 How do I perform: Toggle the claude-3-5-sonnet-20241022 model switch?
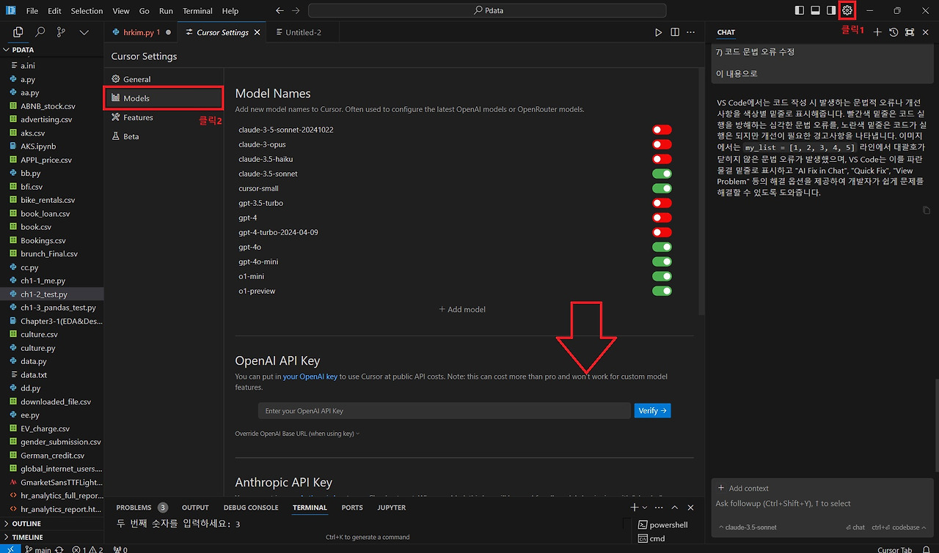click(x=662, y=130)
